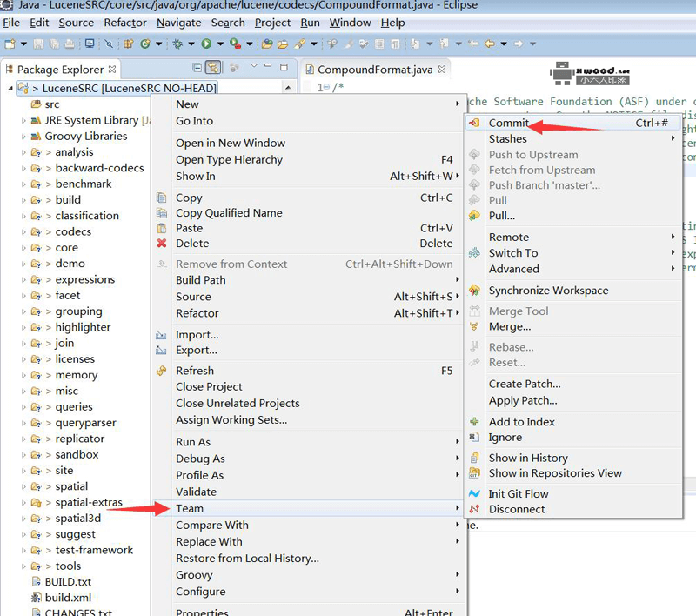Open the Debug button dropdown arrow

[191, 44]
